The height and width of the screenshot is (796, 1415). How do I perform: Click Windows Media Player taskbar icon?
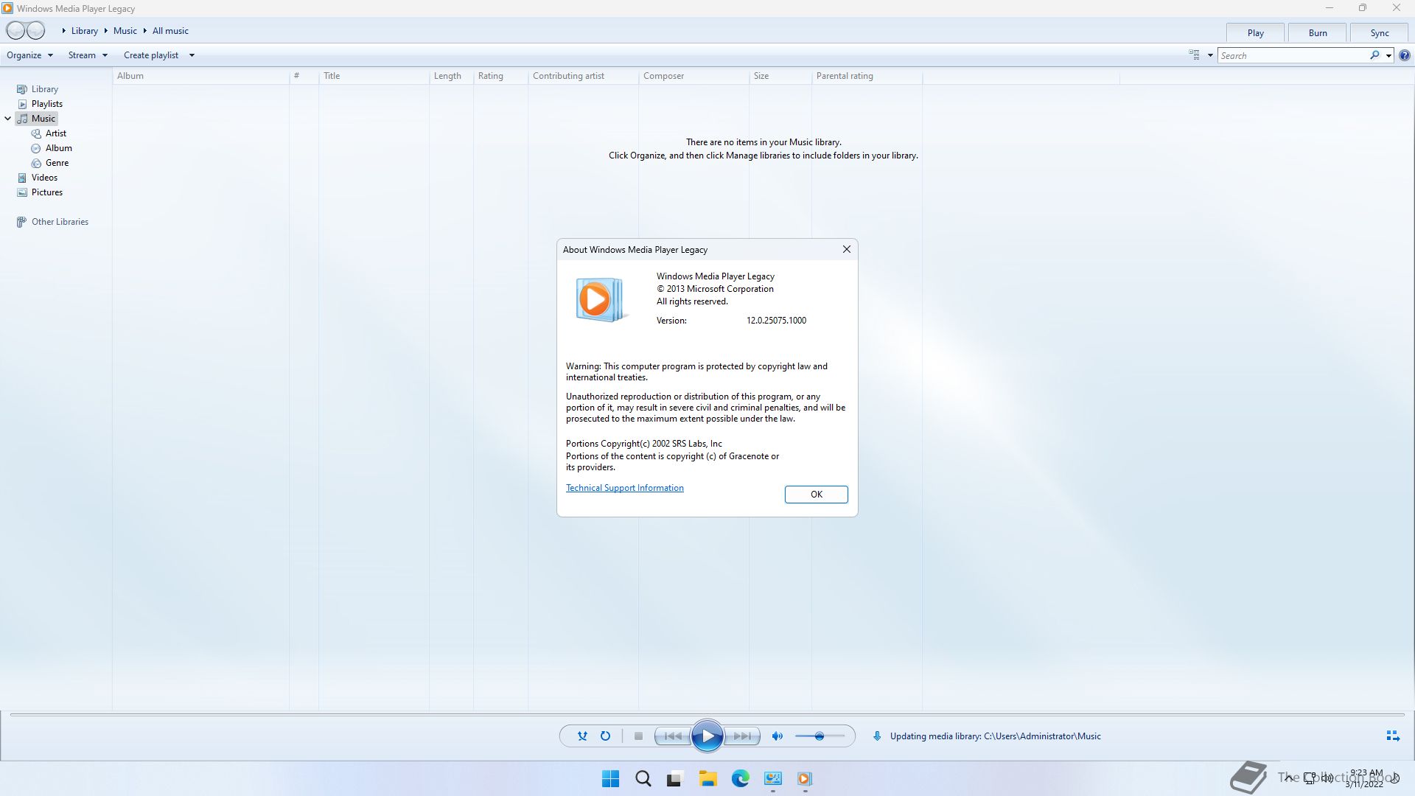[804, 779]
